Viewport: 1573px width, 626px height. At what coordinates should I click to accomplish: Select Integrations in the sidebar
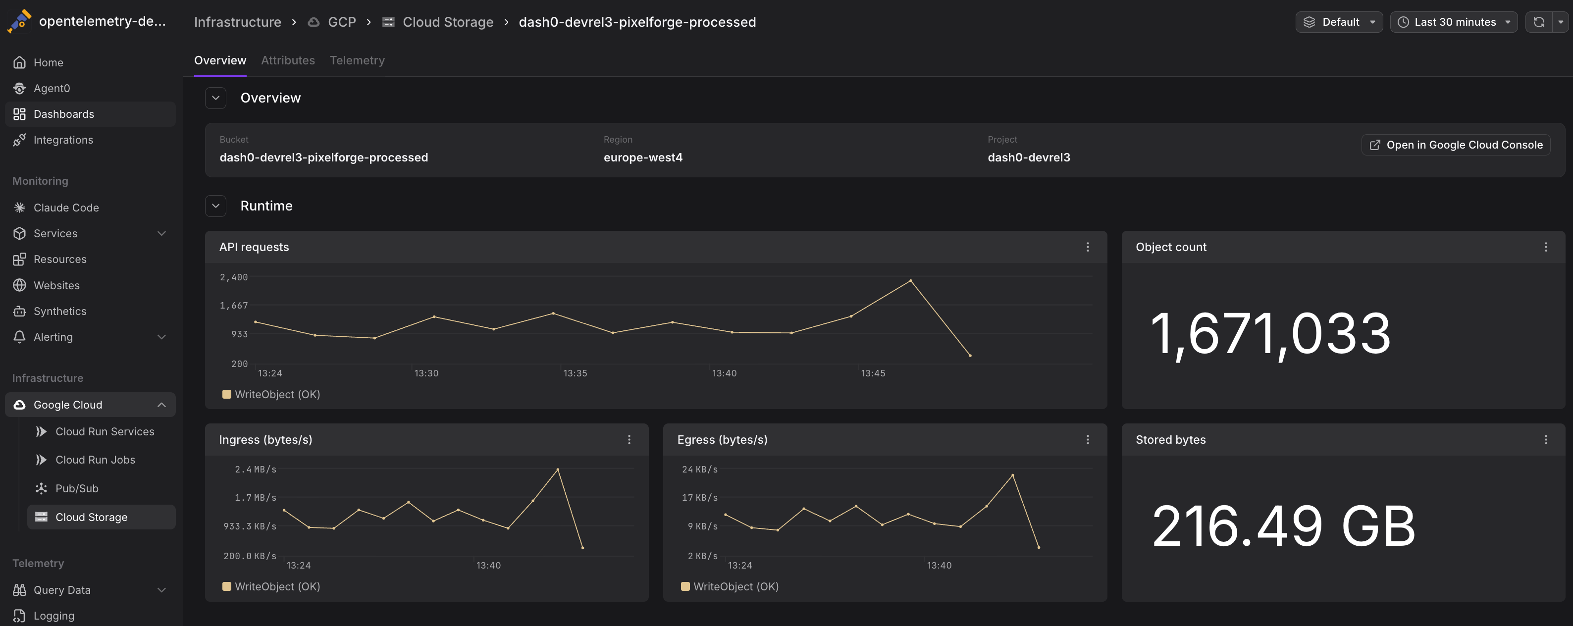click(x=90, y=140)
